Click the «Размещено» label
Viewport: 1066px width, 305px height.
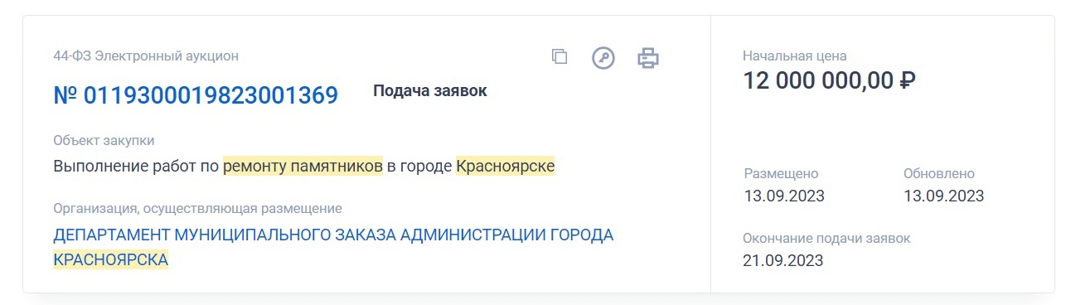782,174
